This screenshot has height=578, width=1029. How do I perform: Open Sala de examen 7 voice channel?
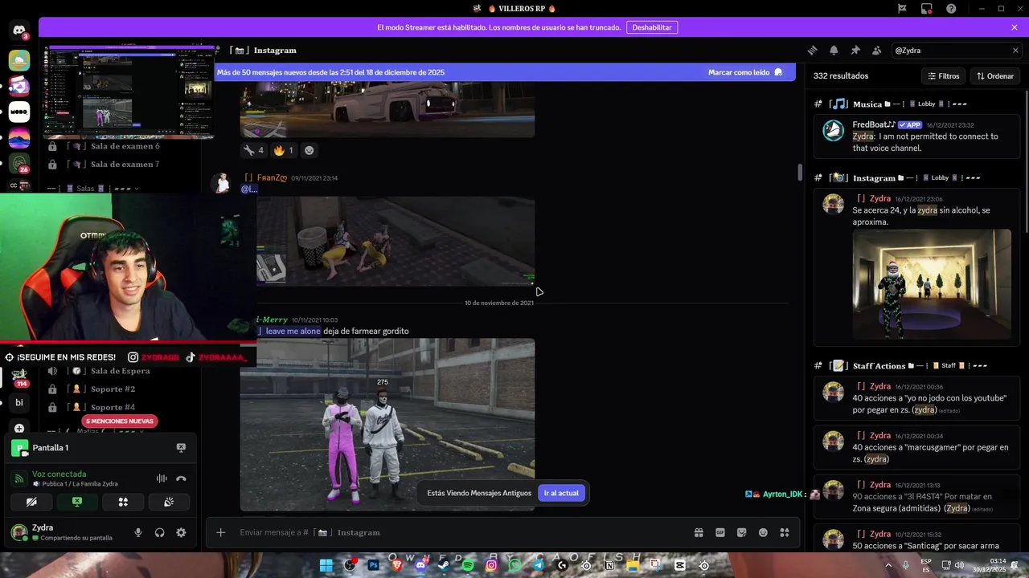(x=121, y=164)
